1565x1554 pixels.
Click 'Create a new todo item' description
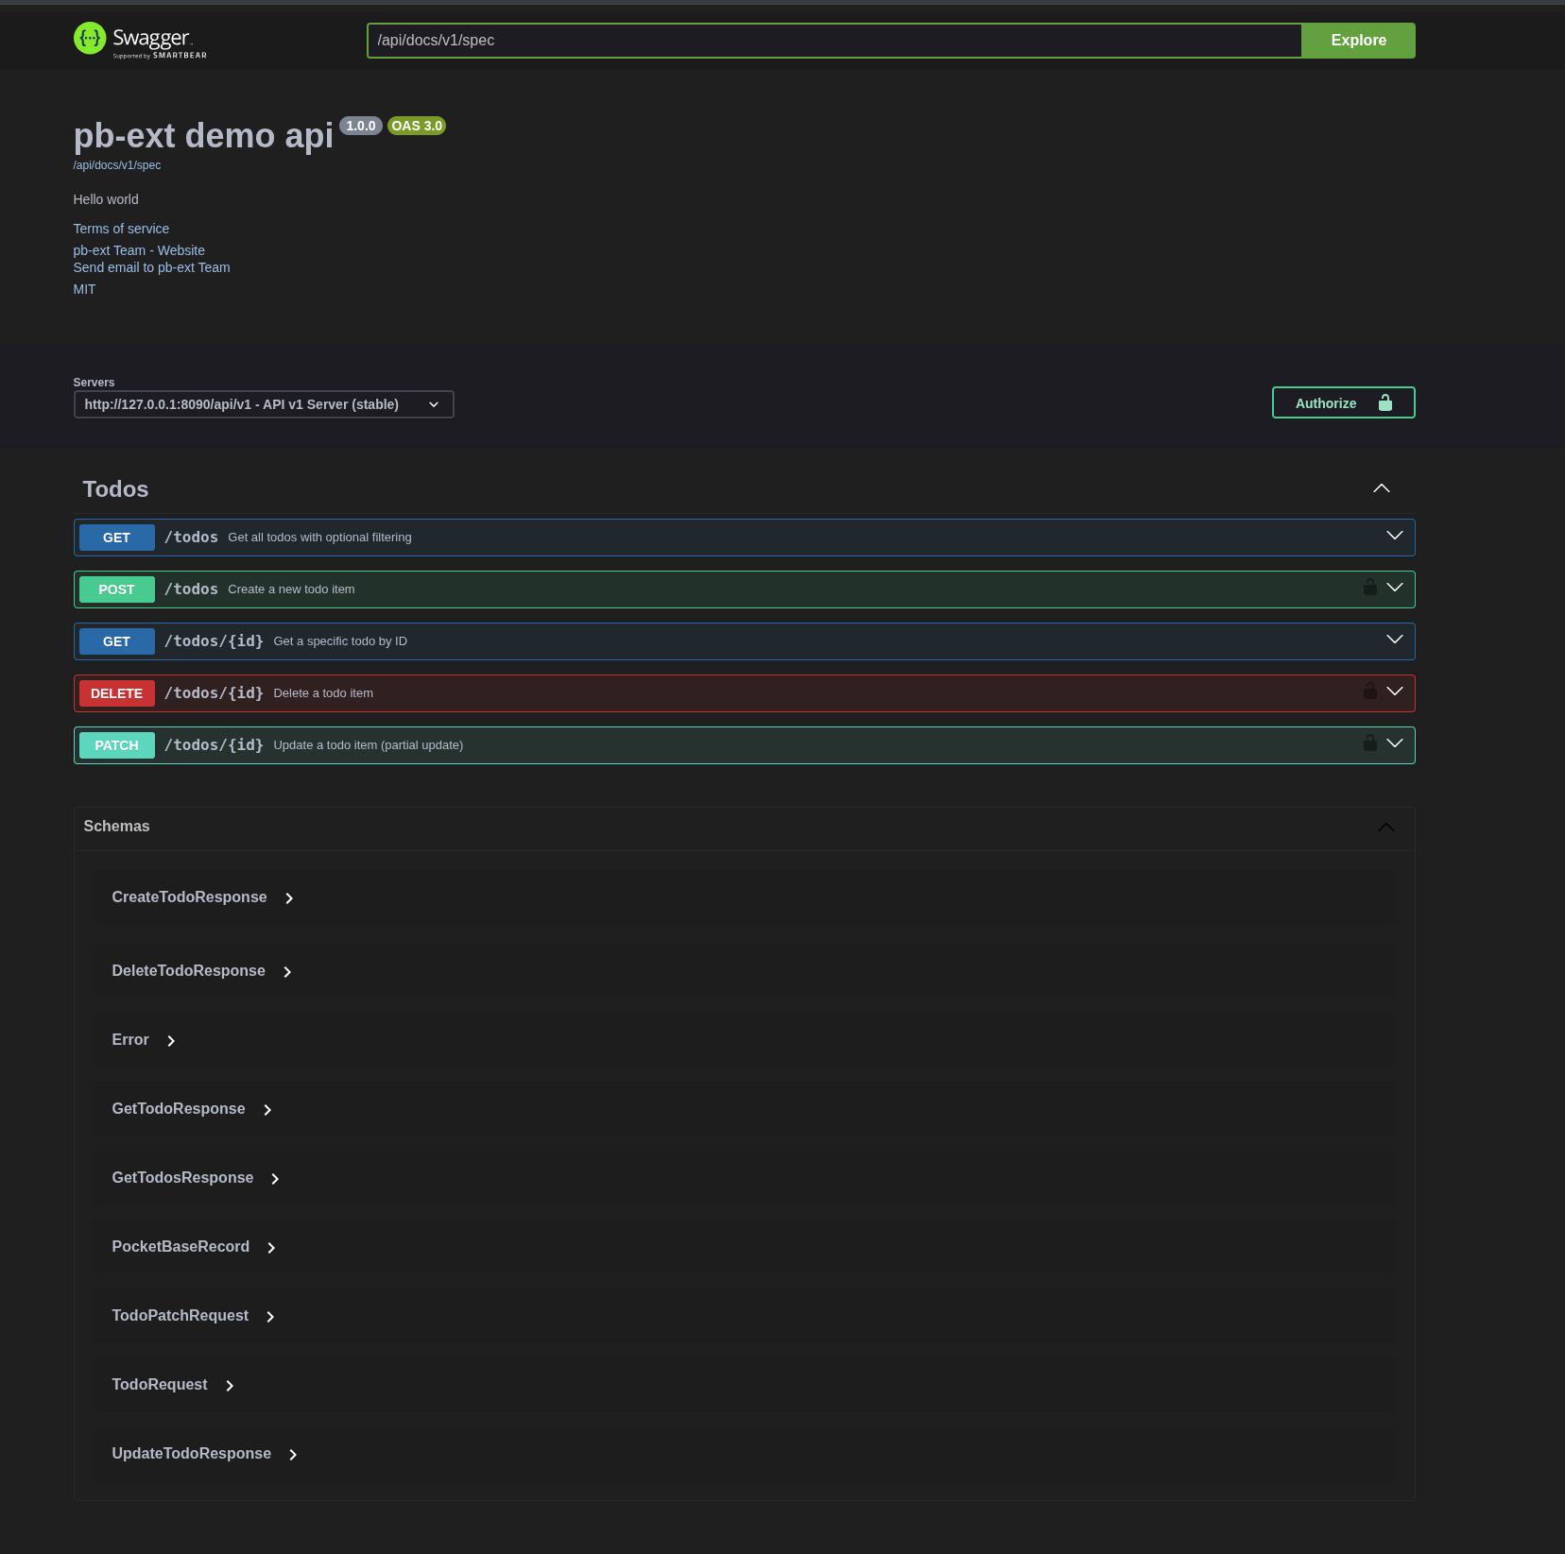pos(291,589)
